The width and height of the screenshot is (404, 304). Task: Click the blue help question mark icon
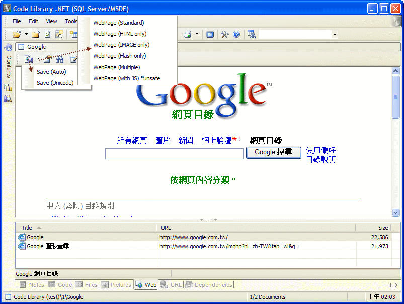236,34
